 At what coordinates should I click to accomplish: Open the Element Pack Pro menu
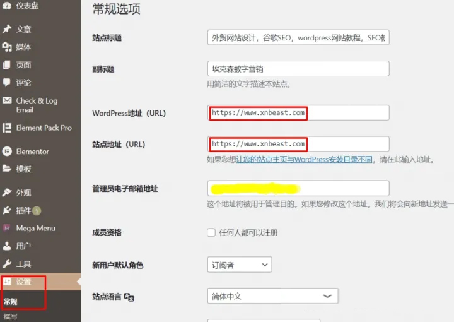tap(44, 128)
